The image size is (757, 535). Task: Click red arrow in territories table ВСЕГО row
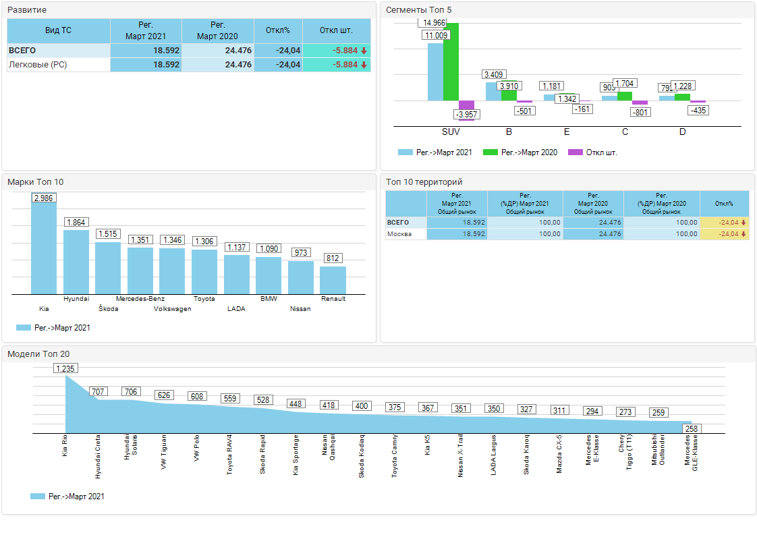point(744,222)
